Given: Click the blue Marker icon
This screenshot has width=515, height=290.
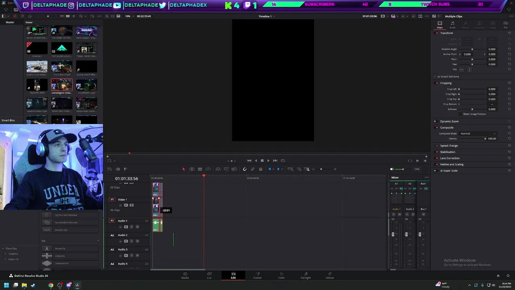Looking at the screenshot, I should tap(278, 169).
